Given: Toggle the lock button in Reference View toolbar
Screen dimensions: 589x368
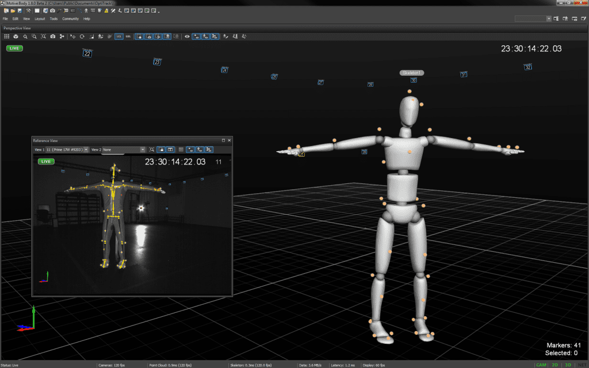Looking at the screenshot, I should point(161,149).
